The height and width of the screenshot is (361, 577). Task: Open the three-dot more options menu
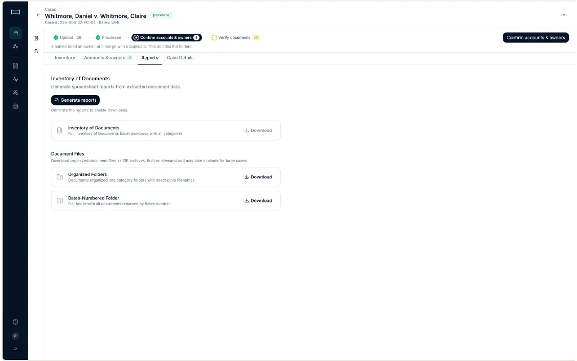(x=563, y=15)
